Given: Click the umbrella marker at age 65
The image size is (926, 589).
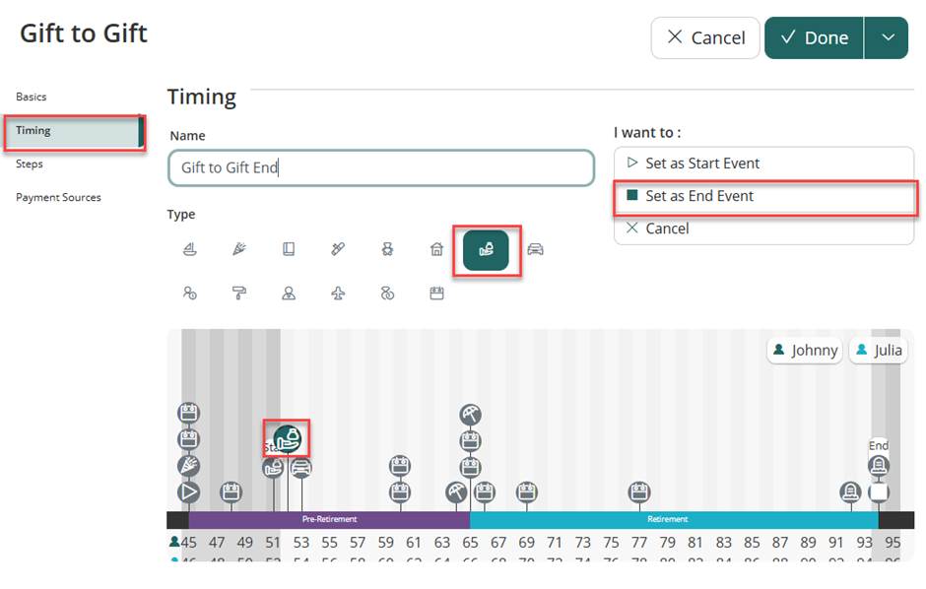Looking at the screenshot, I should (471, 415).
